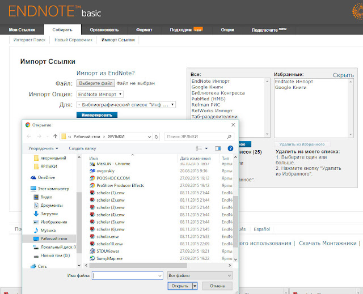Select PubMed (НМБ) in Все list

click(208, 99)
